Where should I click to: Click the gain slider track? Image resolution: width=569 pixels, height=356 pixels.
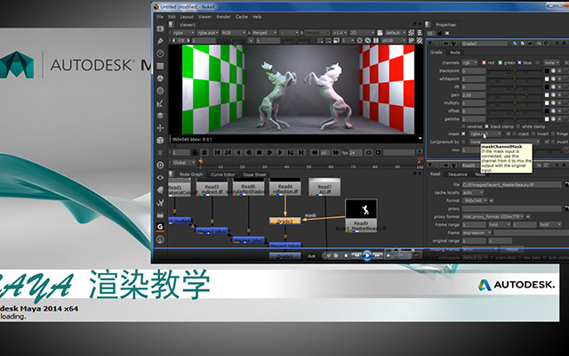tap(515, 95)
